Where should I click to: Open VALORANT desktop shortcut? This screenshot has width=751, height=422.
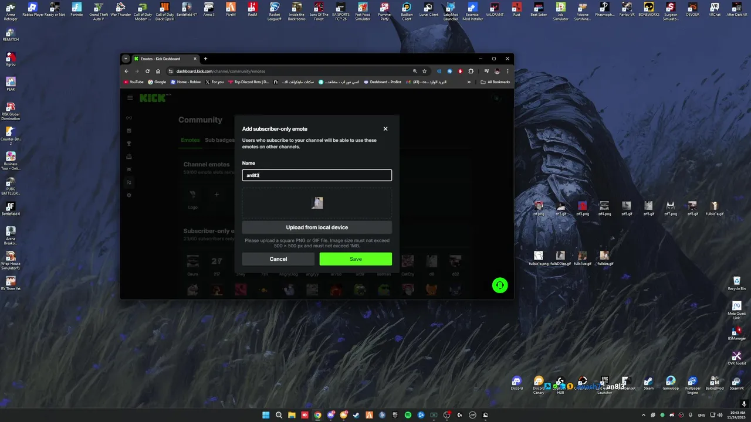[495, 10]
